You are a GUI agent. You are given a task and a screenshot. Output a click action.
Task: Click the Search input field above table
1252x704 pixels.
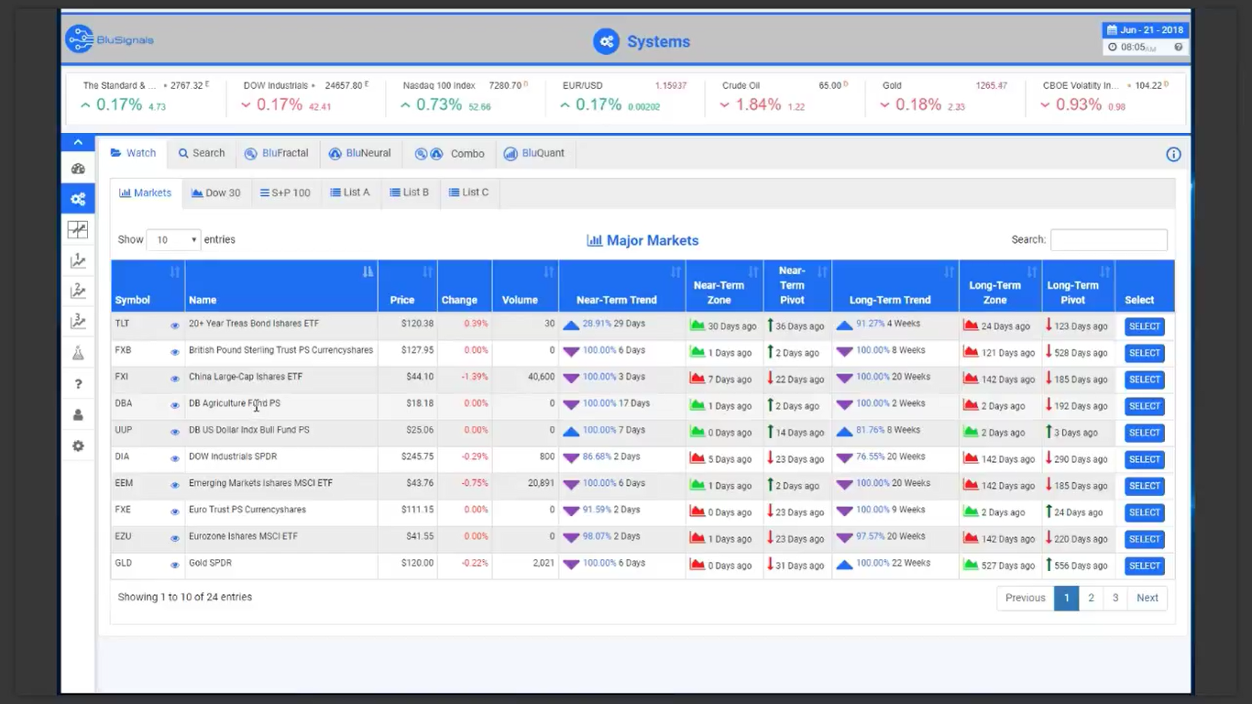(1108, 240)
